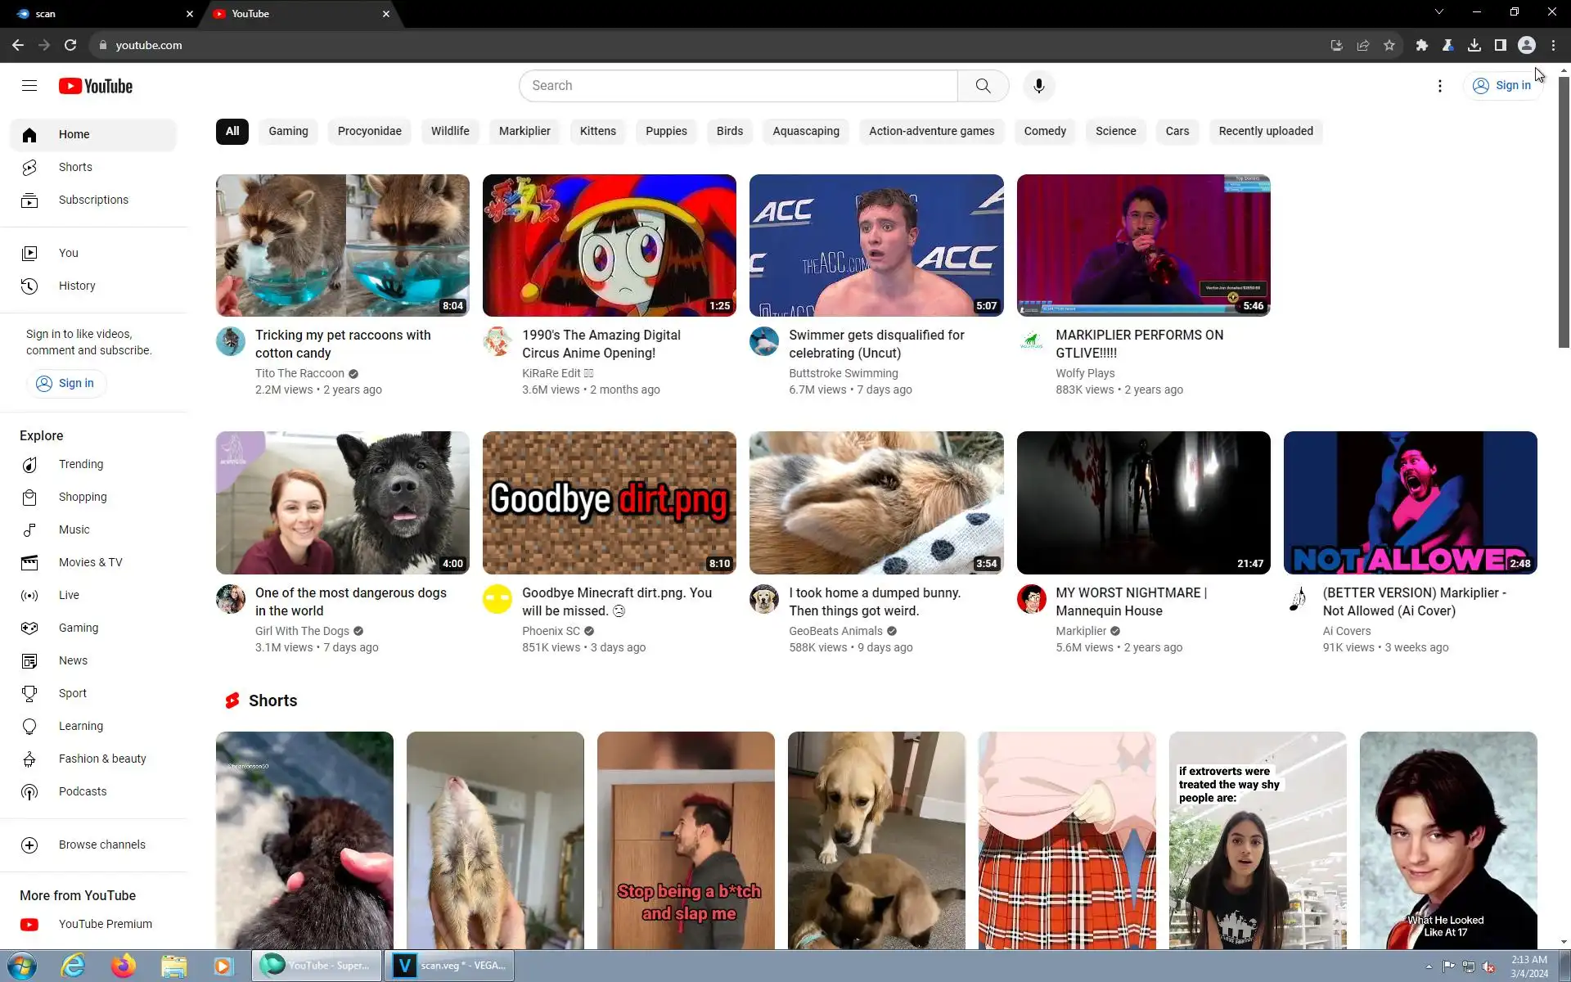
Task: Open Shorts from the sidebar
Action: pyautogui.click(x=74, y=167)
